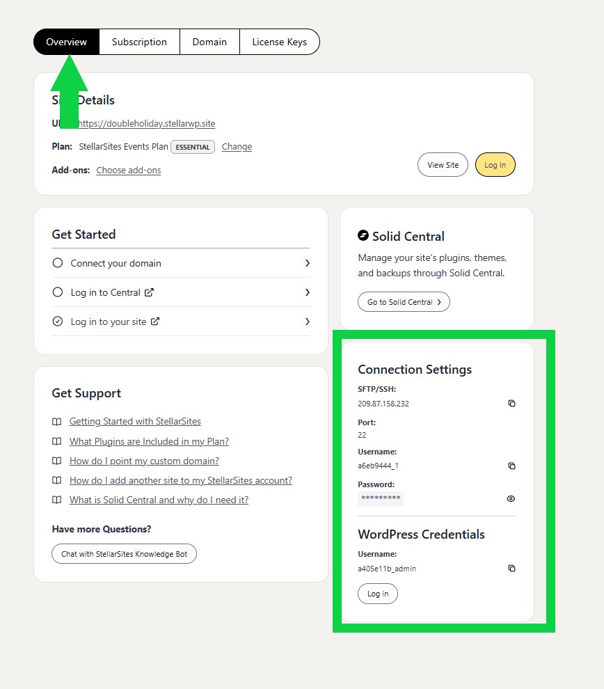Click the book icon next to What Plugins are Included
604x689 pixels.
(x=58, y=441)
